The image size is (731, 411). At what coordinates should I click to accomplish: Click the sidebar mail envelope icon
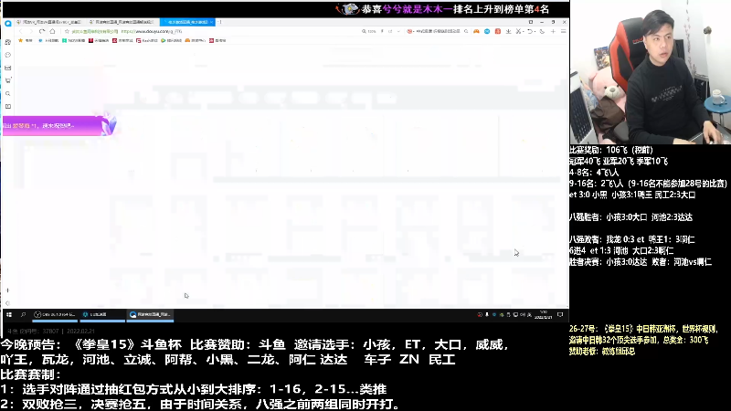8,68
